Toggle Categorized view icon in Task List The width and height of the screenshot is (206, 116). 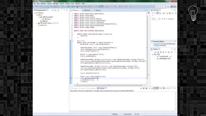[158, 13]
